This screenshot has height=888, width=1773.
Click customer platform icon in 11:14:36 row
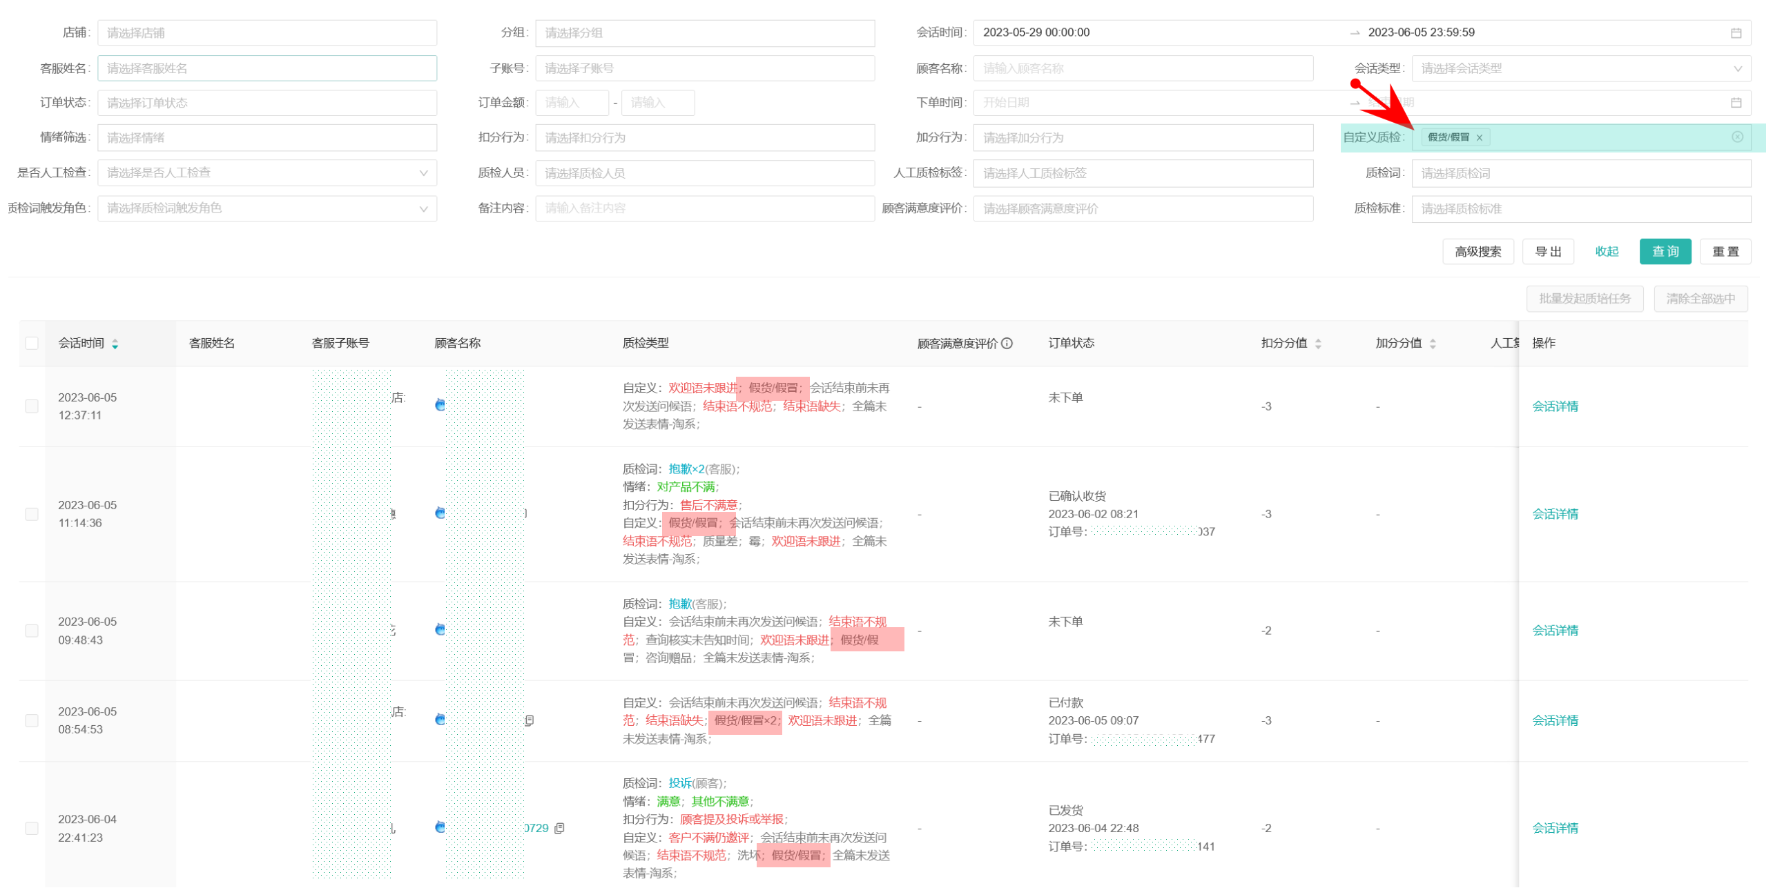440,513
